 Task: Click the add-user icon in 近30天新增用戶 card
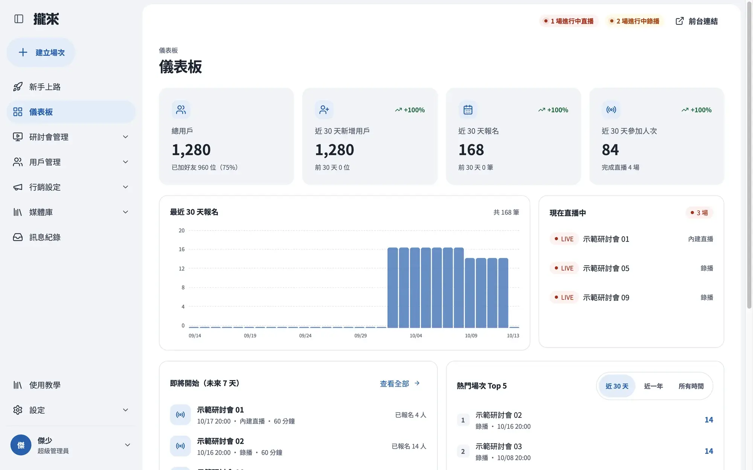point(324,109)
